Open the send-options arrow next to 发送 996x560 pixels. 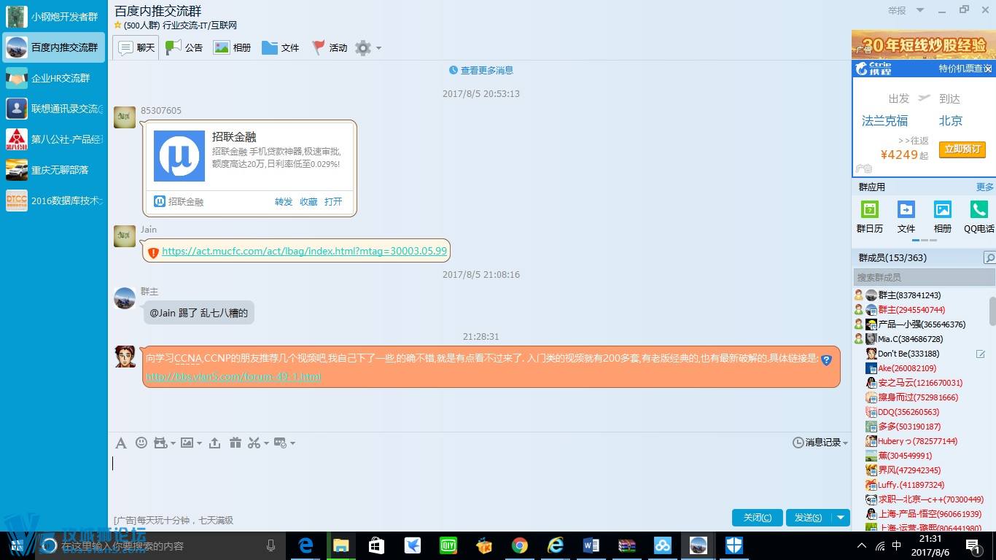840,518
